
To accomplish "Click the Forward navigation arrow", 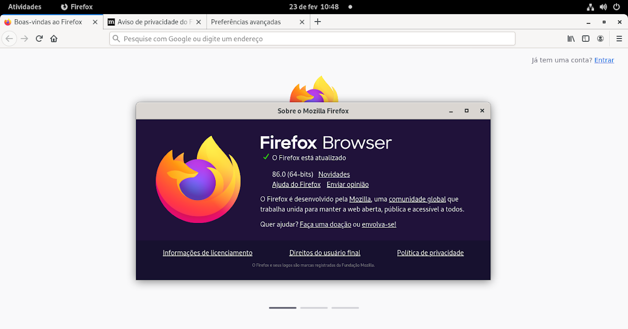I will [x=24, y=38].
